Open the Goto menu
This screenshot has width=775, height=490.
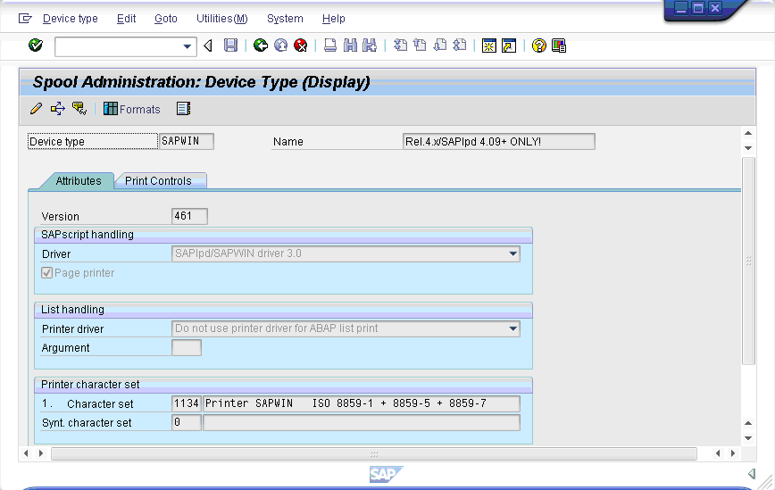coord(165,19)
